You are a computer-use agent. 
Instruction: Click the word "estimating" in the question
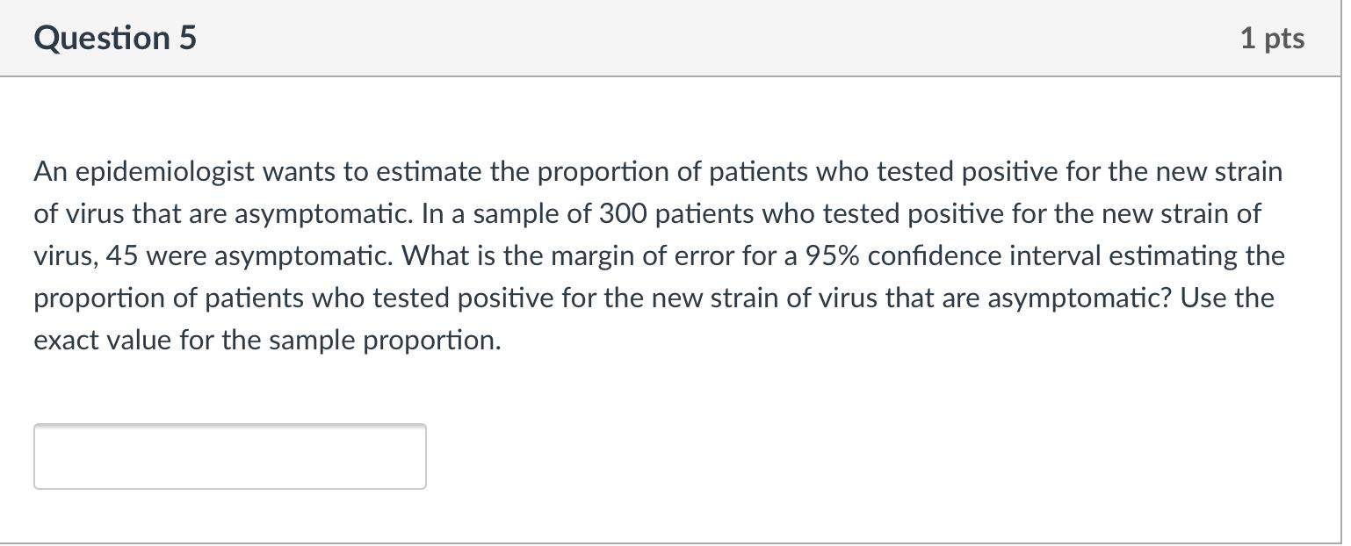click(1170, 256)
